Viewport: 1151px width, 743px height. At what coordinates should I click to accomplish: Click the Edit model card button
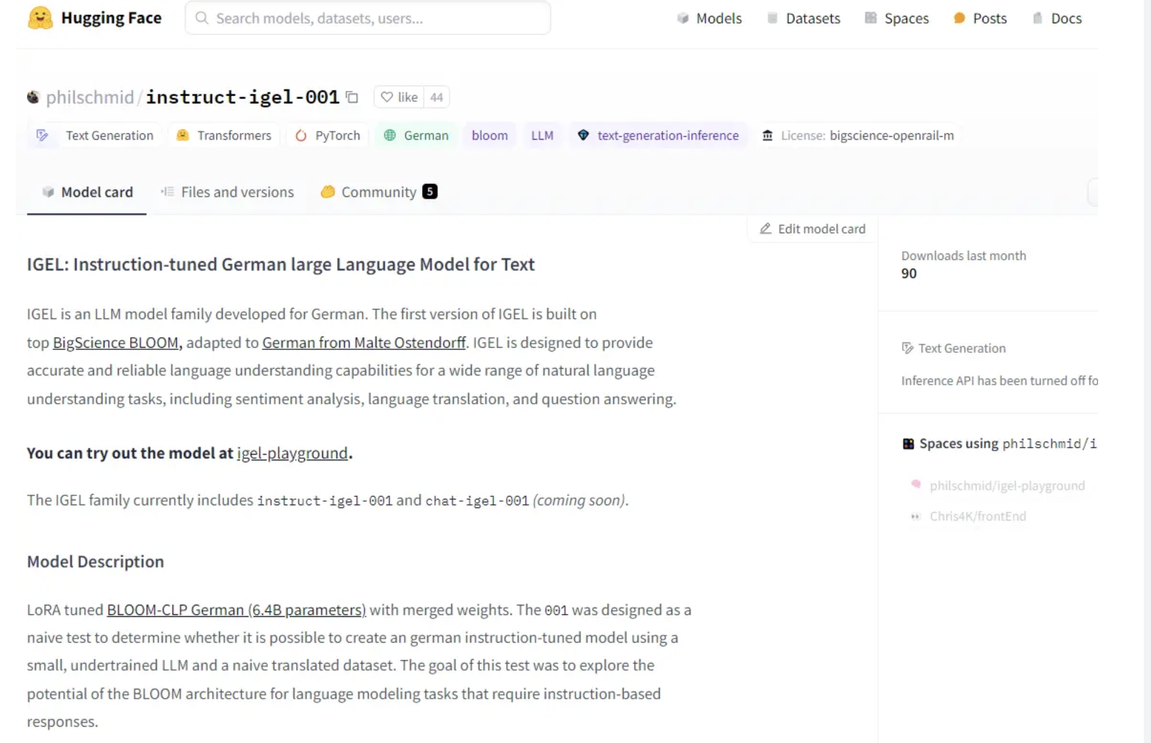[x=812, y=229]
